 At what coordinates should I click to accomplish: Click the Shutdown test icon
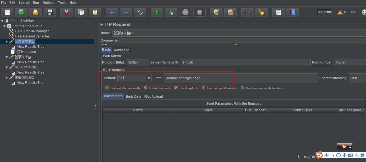click(x=199, y=12)
